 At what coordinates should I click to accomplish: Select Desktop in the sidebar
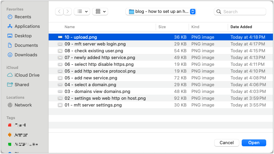23,36
